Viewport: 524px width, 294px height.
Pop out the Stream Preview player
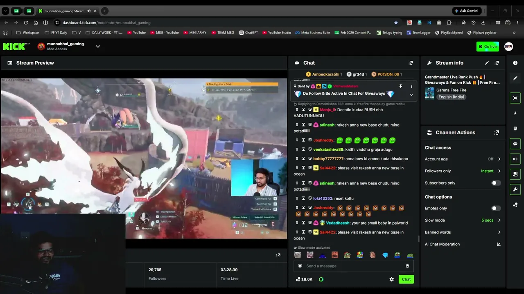278,256
